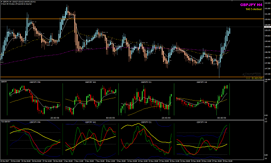Click the GBPJPY D1 label above candlestick mini chart
The height and width of the screenshot is (163, 271).
pyautogui.click(x=146, y=82)
